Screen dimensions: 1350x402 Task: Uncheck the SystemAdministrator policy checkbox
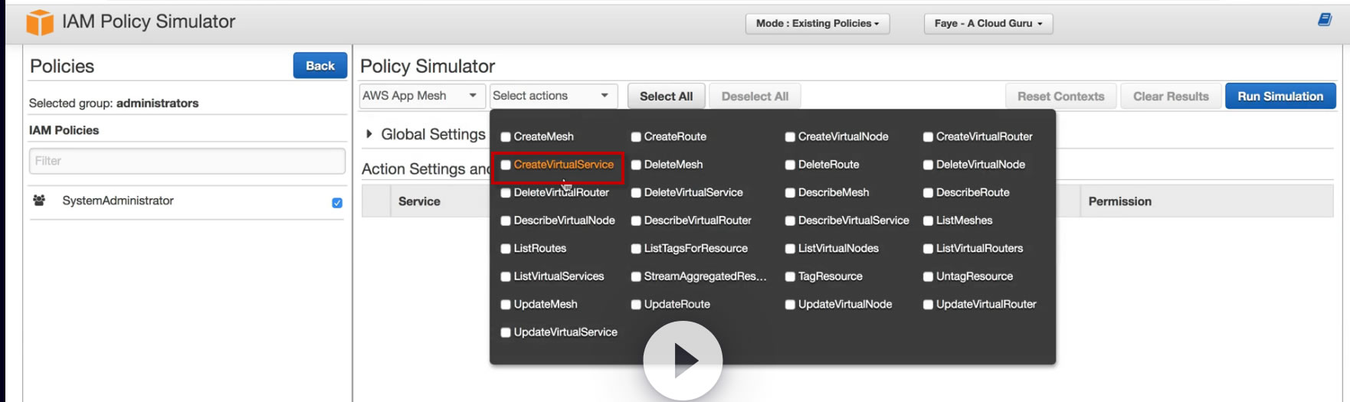pos(337,203)
